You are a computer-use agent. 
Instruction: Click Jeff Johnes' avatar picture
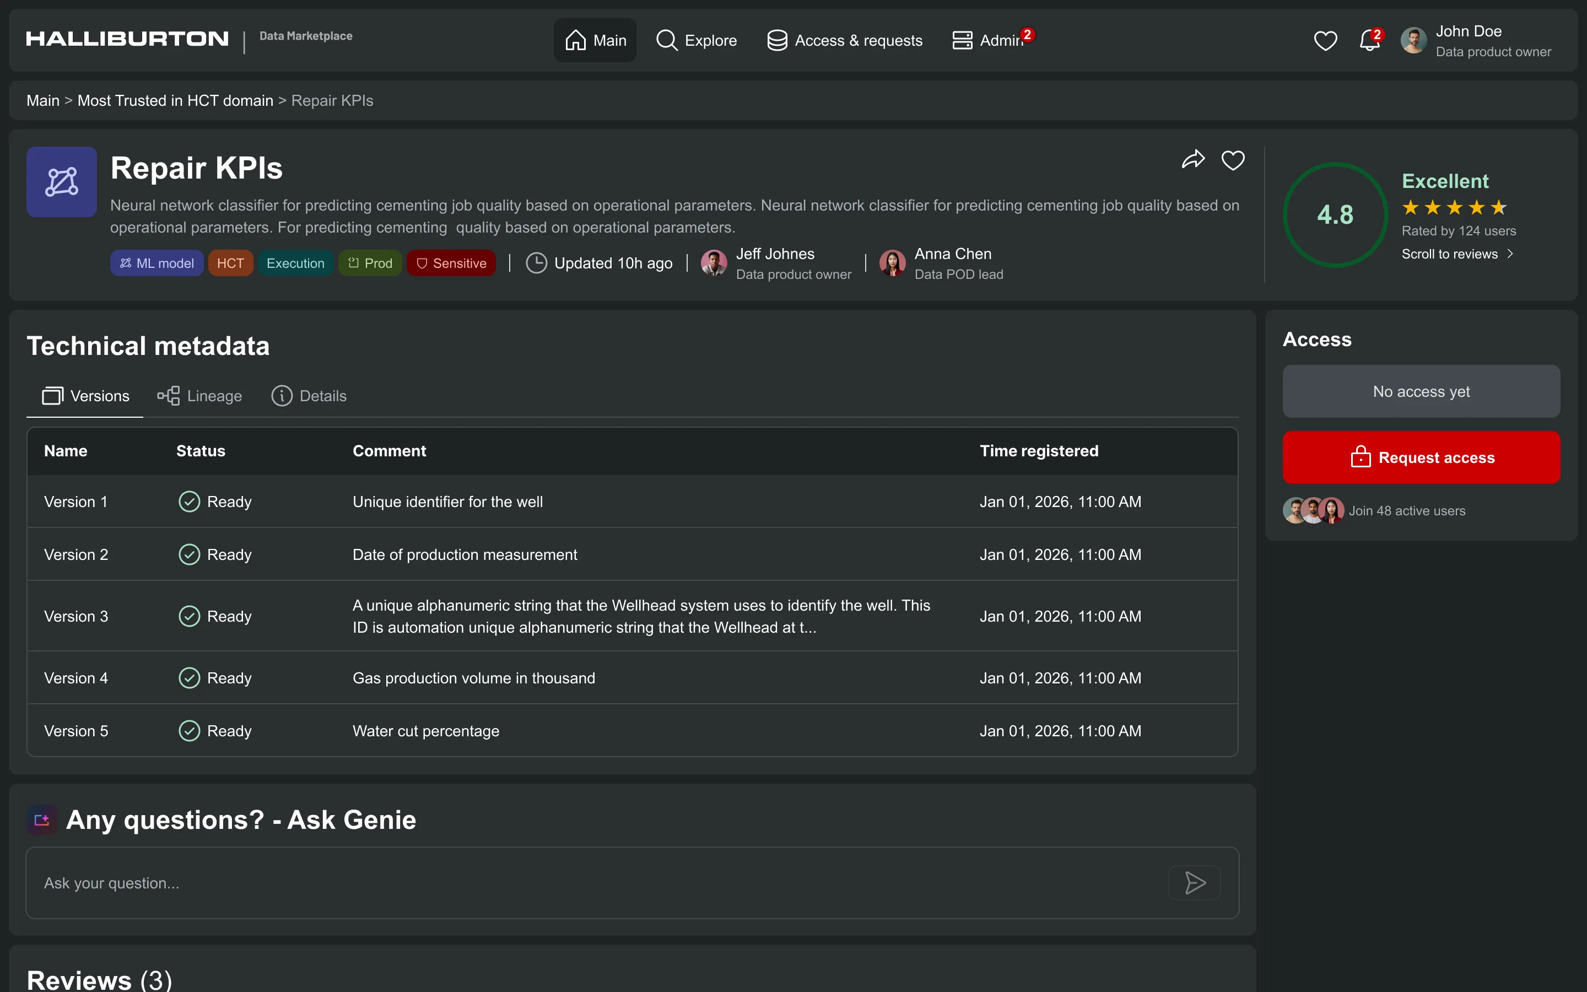(714, 263)
